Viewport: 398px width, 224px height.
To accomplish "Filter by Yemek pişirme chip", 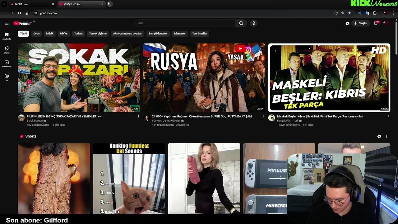I will tap(98, 34).
